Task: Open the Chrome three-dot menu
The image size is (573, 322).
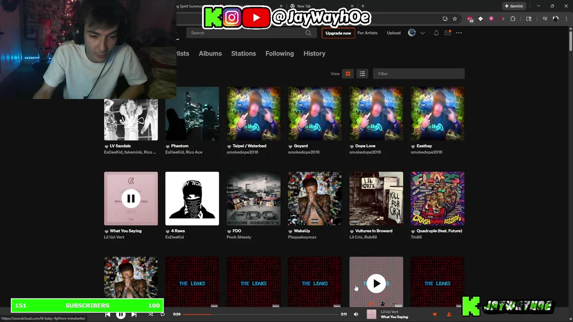Action: (x=567, y=19)
